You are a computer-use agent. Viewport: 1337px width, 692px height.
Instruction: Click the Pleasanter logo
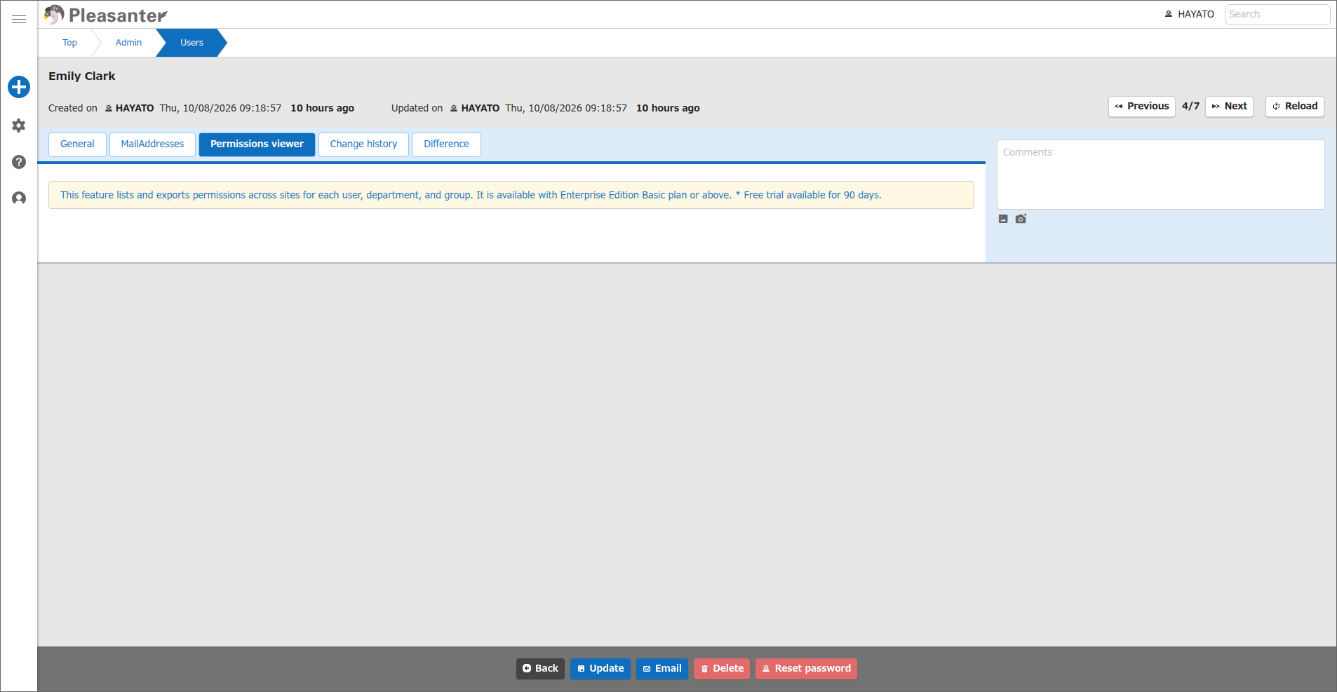pos(106,15)
